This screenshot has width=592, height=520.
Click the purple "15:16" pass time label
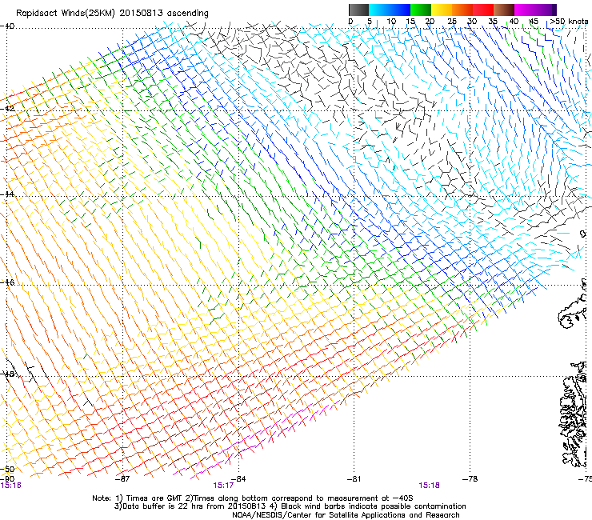pos(10,486)
